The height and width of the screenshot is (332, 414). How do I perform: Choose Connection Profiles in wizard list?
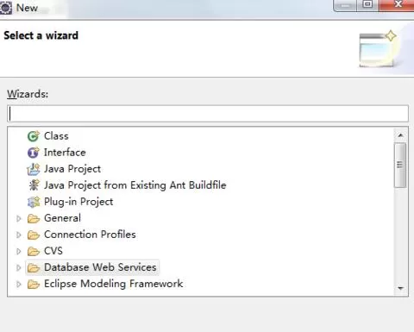[x=90, y=235]
